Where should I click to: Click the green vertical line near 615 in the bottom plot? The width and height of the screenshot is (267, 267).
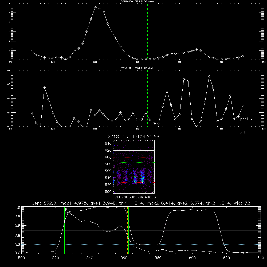click(218, 230)
